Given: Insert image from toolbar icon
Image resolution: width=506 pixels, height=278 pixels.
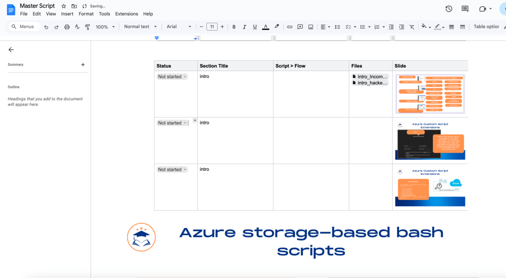Looking at the screenshot, I should coord(311,27).
